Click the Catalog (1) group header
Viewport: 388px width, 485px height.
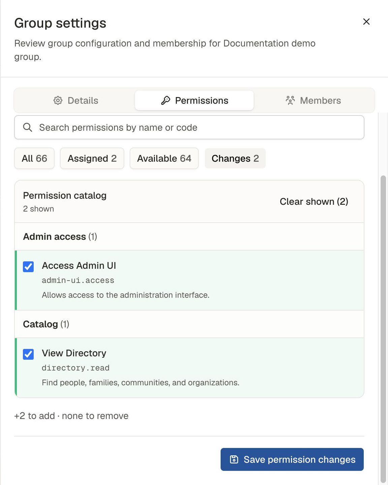click(189, 324)
